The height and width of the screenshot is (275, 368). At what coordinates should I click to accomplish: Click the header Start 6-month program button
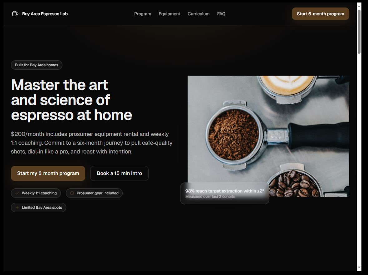point(320,14)
